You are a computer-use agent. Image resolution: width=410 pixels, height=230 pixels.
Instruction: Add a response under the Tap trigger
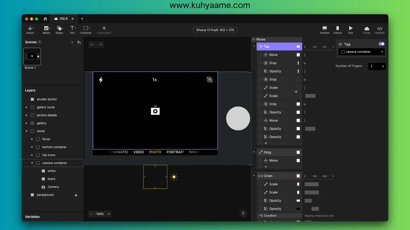pyautogui.click(x=266, y=143)
